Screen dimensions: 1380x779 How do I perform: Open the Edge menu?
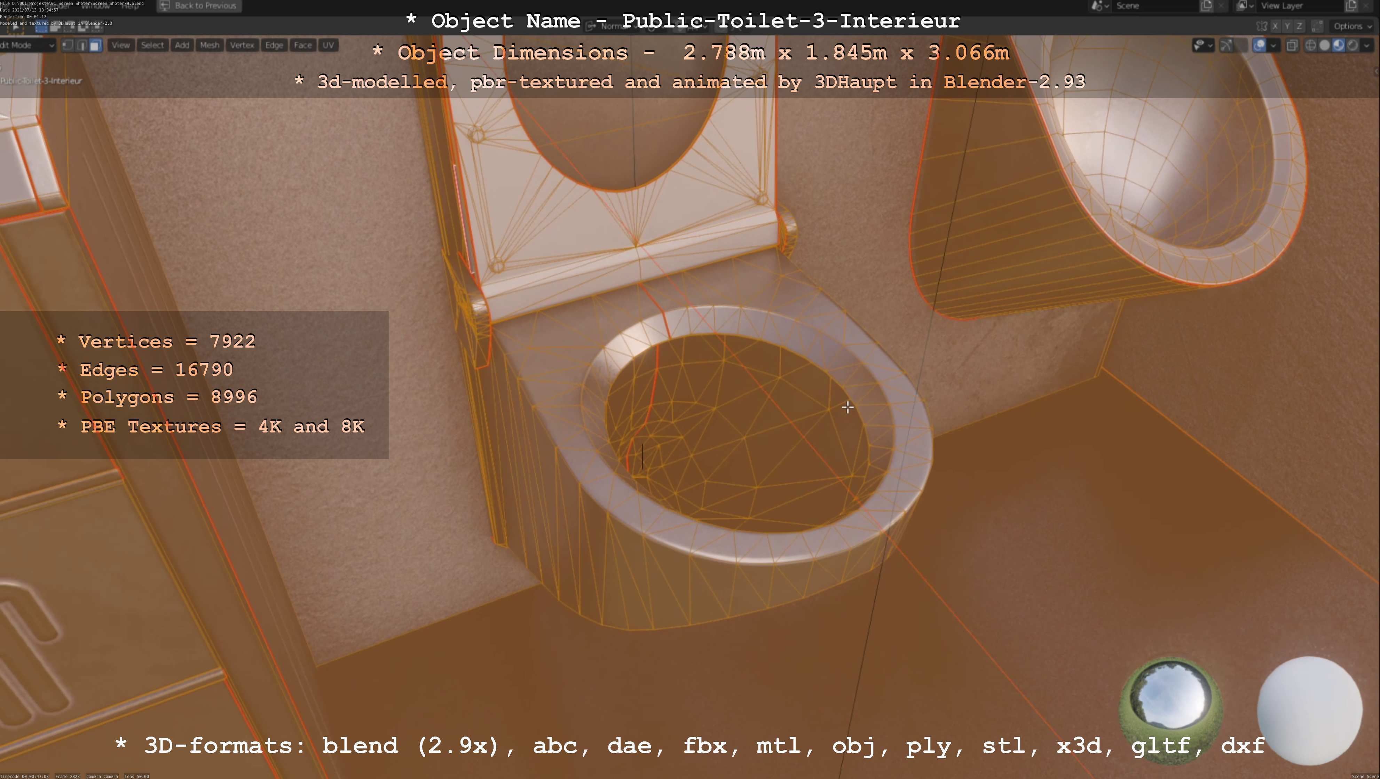(274, 45)
